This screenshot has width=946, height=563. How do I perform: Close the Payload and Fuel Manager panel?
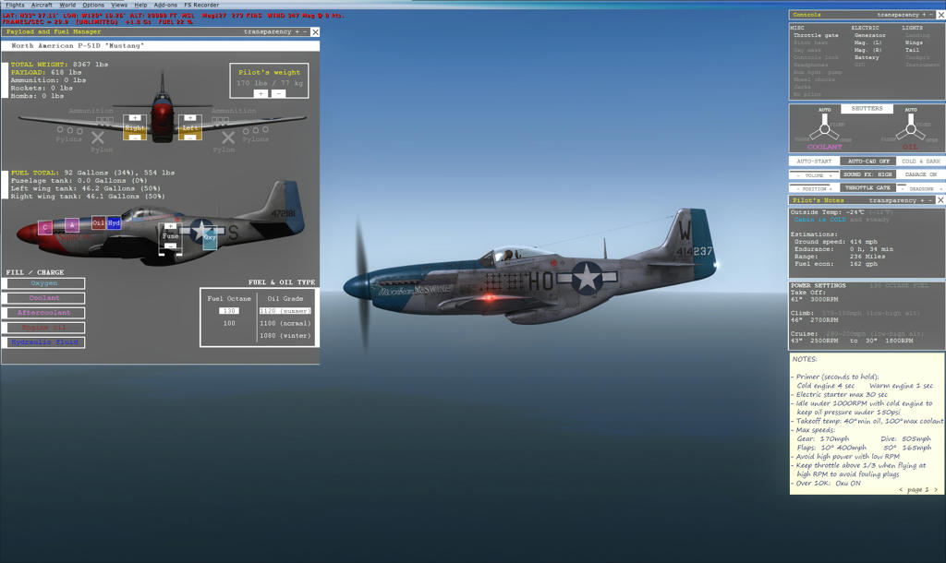[x=315, y=32]
